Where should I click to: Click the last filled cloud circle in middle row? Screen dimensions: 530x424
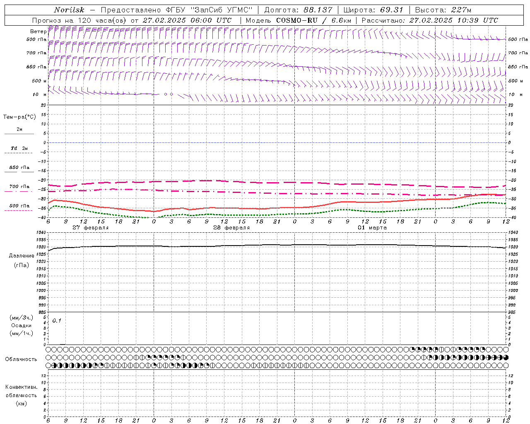coord(506,357)
